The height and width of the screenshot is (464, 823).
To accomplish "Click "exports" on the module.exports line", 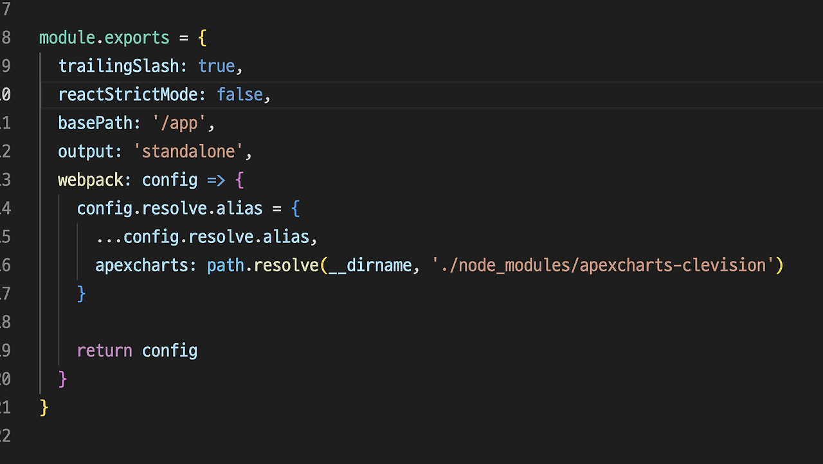I will [137, 38].
